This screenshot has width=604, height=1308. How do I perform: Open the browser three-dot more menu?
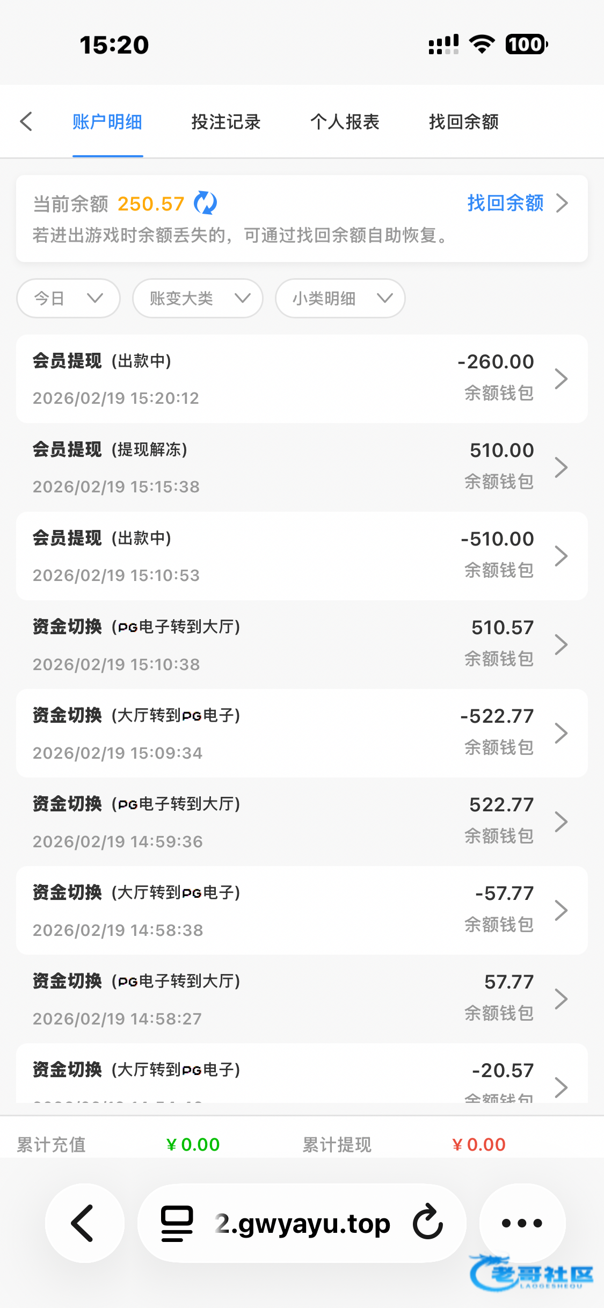coord(522,1223)
